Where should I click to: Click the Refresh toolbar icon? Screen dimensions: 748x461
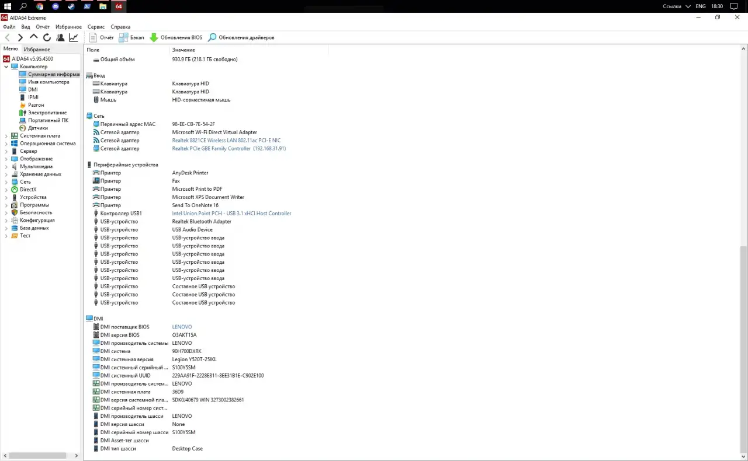(x=47, y=37)
